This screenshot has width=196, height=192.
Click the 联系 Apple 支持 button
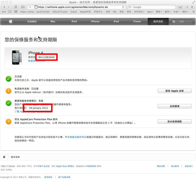pos(174,91)
